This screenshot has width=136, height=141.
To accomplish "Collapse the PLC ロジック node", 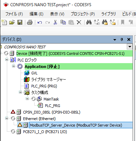I will point(7,59).
